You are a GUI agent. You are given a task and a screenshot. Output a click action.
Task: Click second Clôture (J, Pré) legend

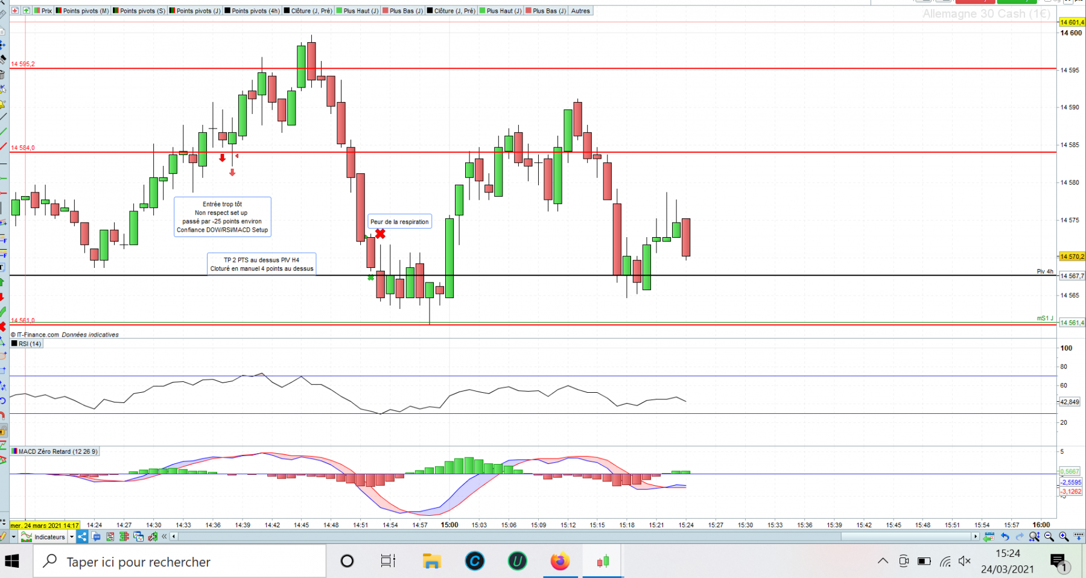451,11
